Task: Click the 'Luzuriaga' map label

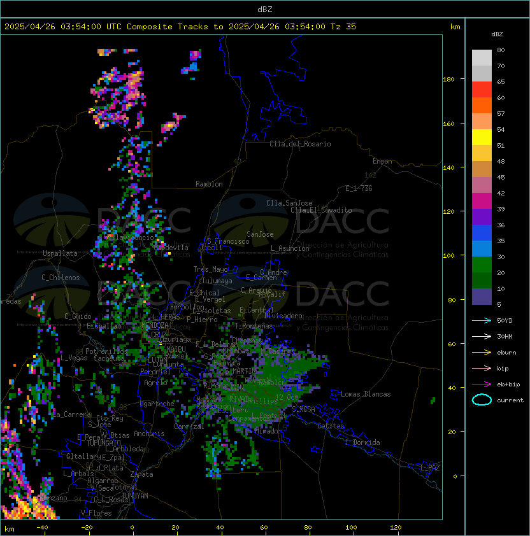Action: click(173, 339)
